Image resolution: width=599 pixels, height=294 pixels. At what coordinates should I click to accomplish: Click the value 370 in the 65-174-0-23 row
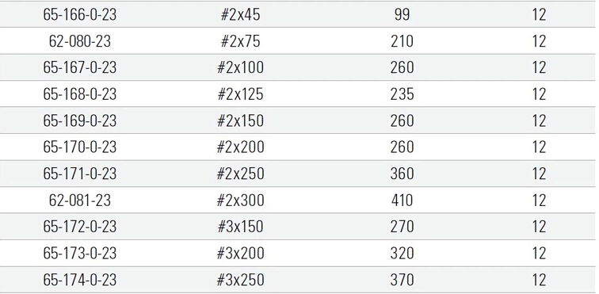pos(402,280)
